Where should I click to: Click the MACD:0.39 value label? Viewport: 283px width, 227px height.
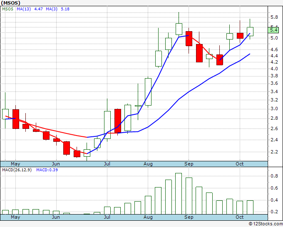tap(47, 170)
